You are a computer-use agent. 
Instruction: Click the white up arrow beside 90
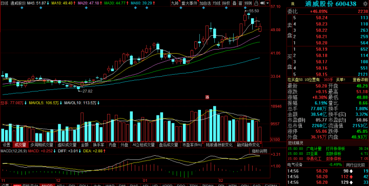click(351, 171)
